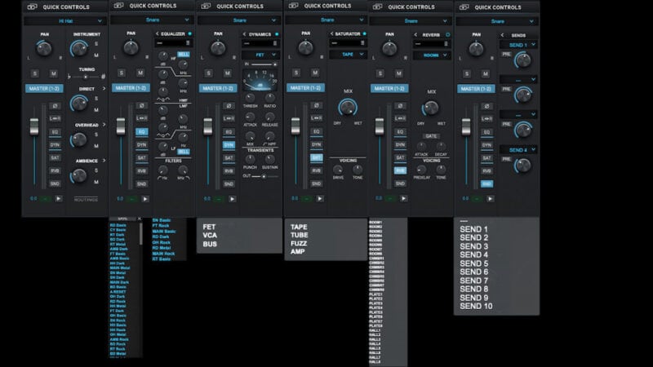Click the GATE button in Reverb
This screenshot has height=367, width=653.
[431, 136]
